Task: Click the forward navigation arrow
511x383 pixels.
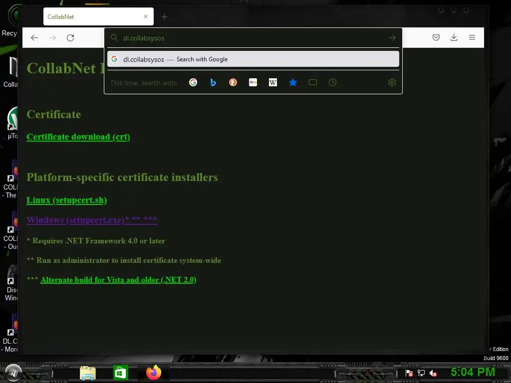Action: point(52,38)
